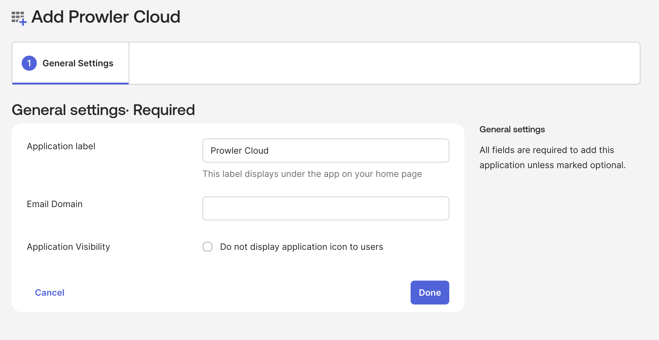Screen dimensions: 659x340
Task: Click the sidebar "General settings" help heading
Action: 512,129
